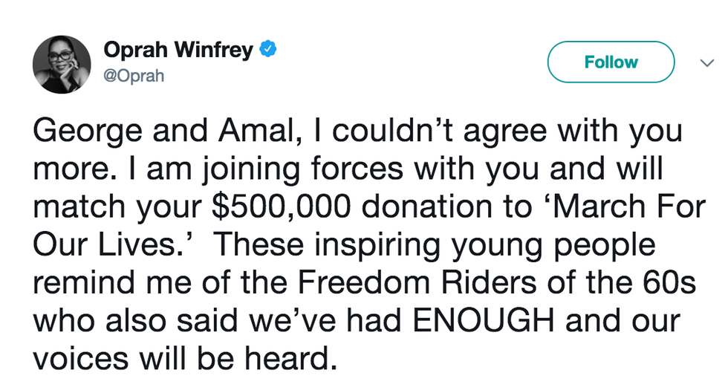Click 'voices will be heard.' closing line
The image size is (728, 390).
click(181, 359)
